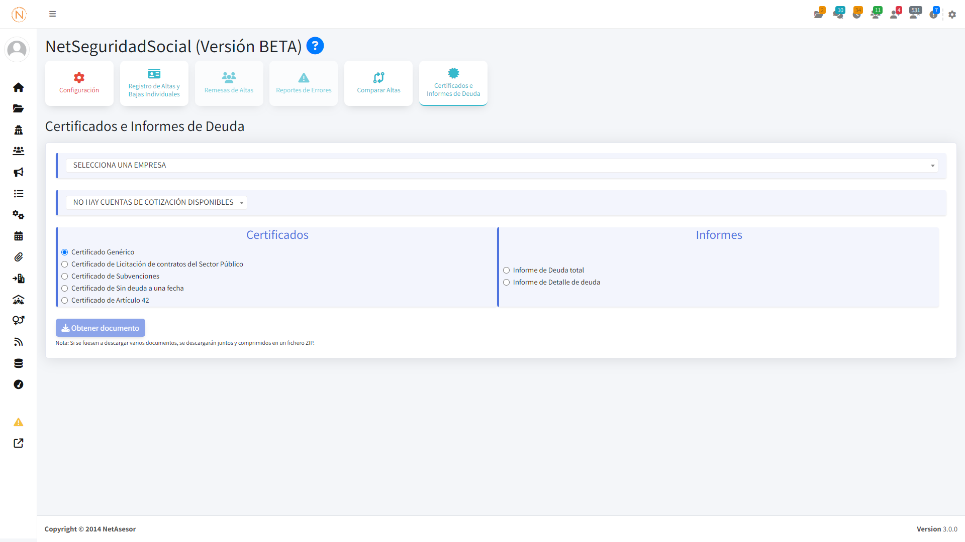Choose Informe de Deuda total radio
The image size is (965, 542).
tap(507, 270)
